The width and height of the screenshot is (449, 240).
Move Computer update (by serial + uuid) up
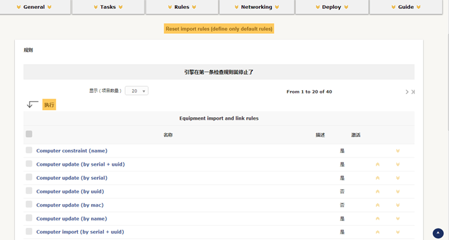(x=377, y=164)
